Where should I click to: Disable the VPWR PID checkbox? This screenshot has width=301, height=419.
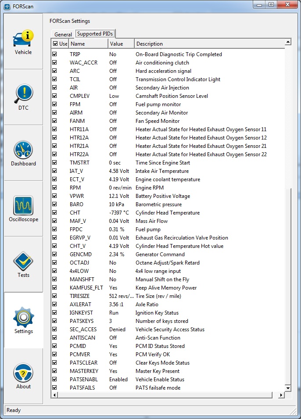coord(54,196)
